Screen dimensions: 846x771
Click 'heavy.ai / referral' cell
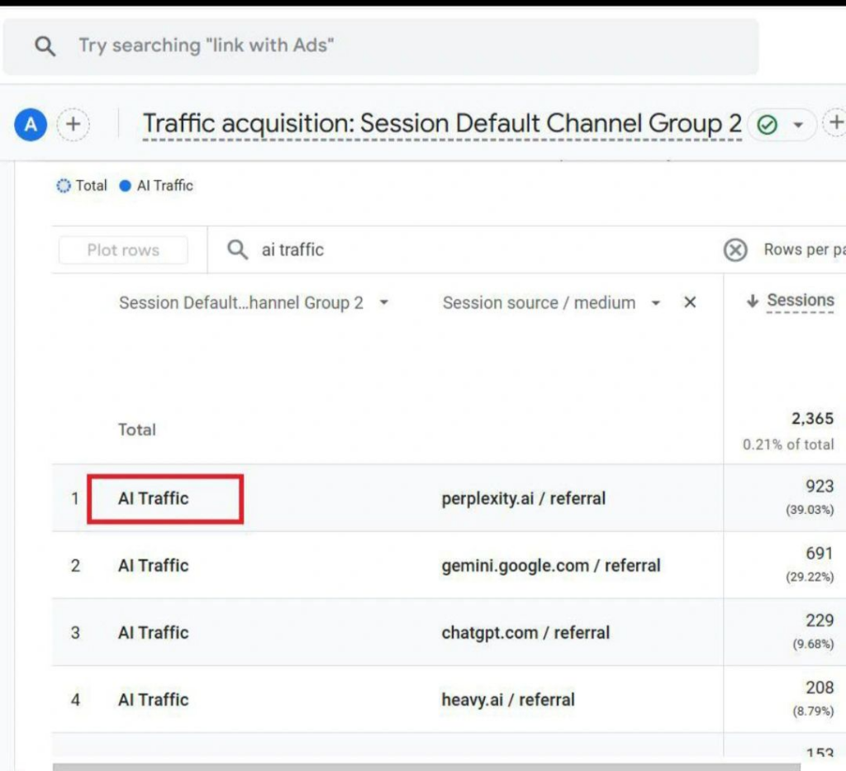(x=508, y=700)
